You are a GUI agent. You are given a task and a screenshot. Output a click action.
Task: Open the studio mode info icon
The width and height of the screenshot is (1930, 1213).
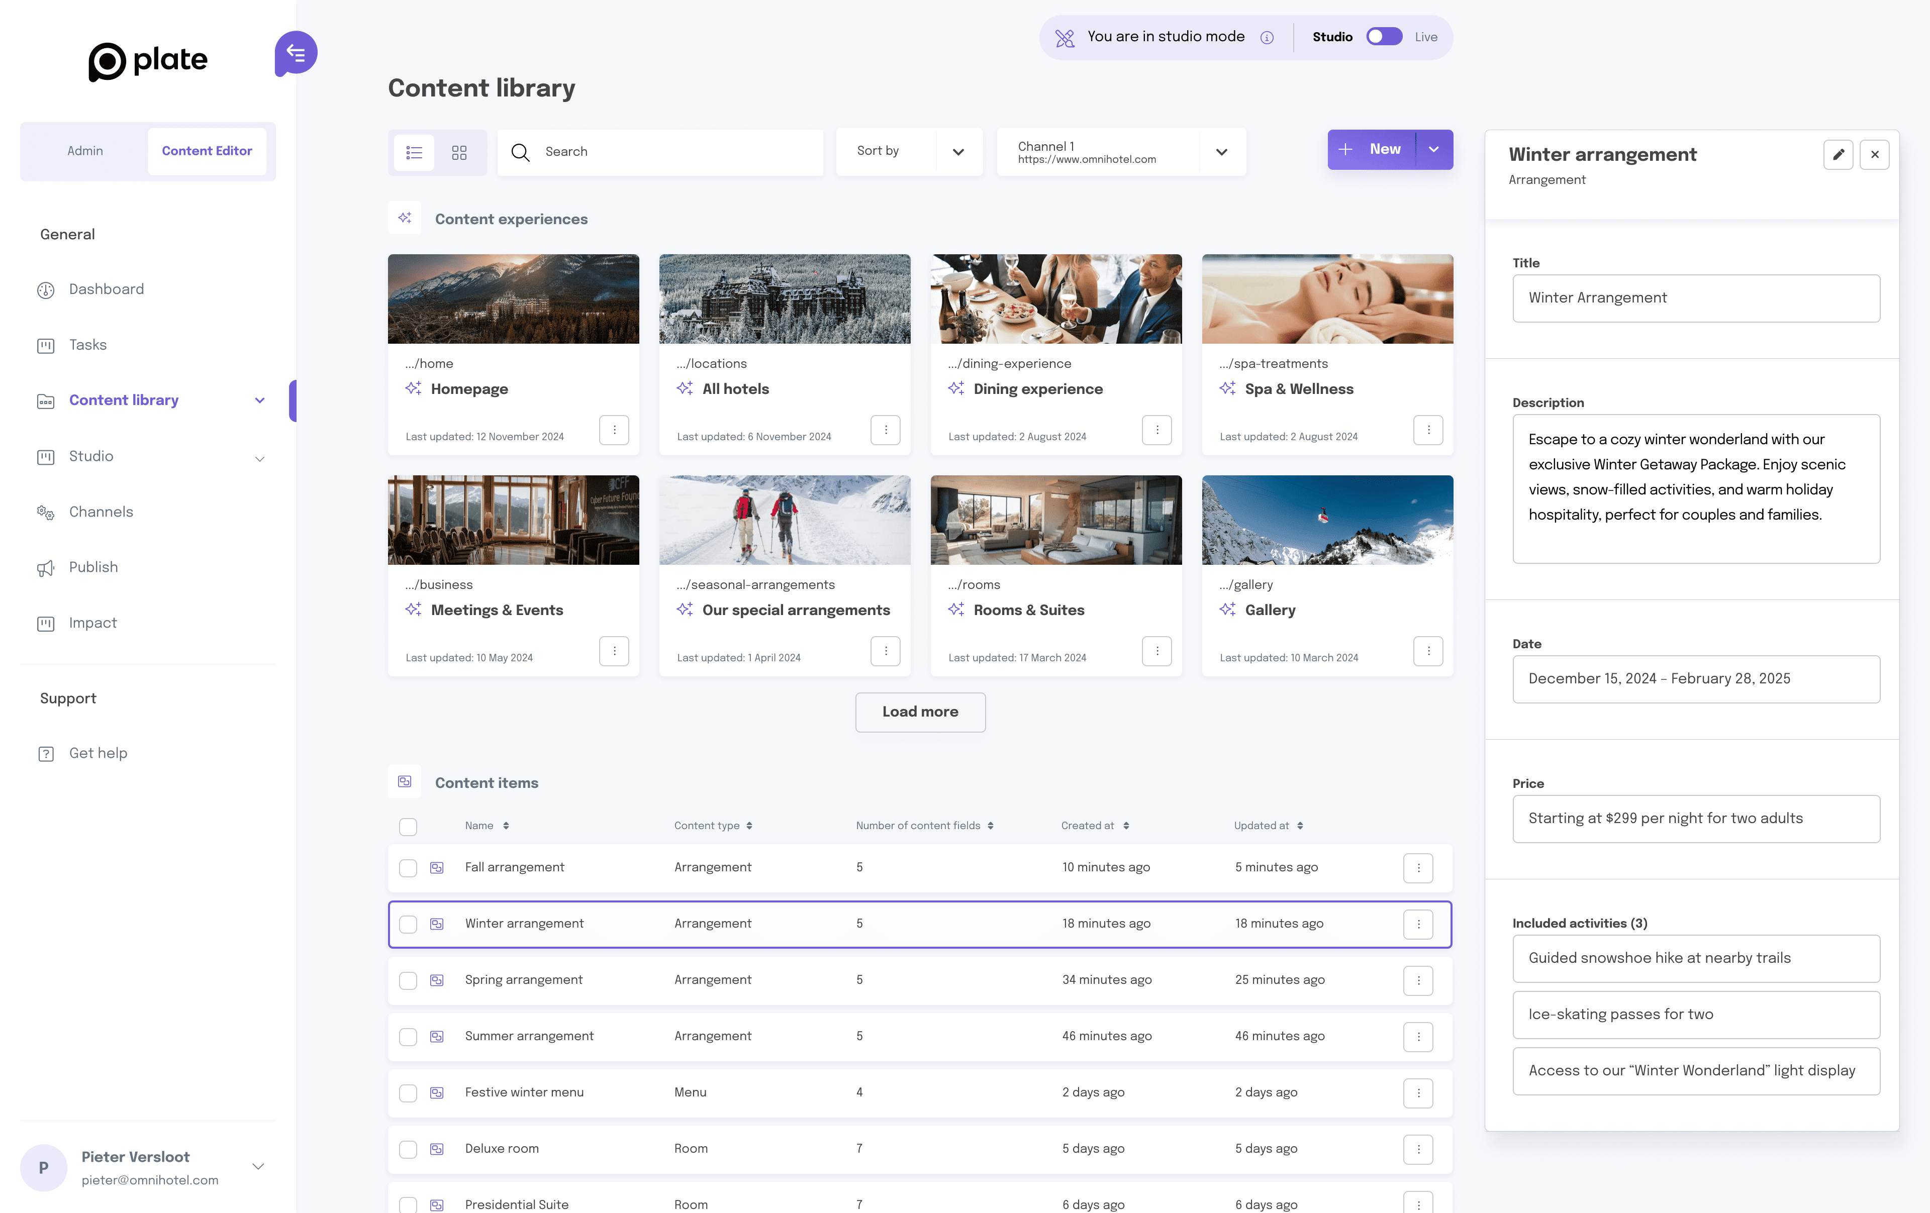[1267, 38]
